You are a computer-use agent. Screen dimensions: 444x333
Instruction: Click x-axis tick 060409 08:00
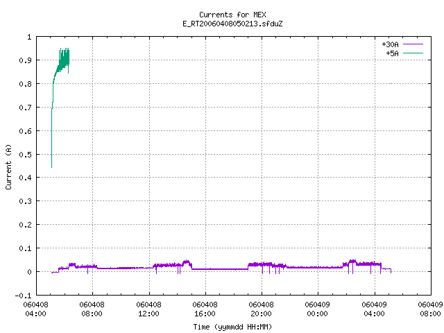coord(430,309)
